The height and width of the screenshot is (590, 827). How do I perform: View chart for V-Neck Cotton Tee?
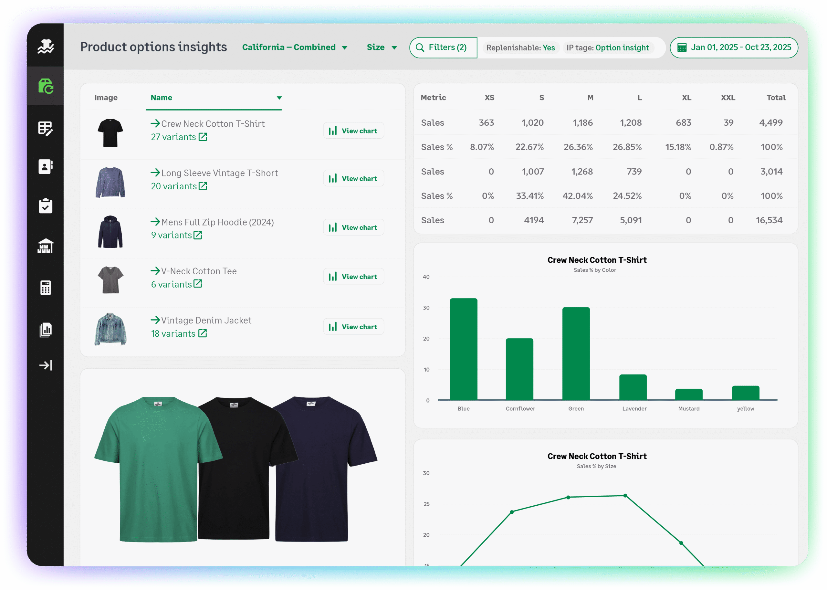[x=353, y=276]
